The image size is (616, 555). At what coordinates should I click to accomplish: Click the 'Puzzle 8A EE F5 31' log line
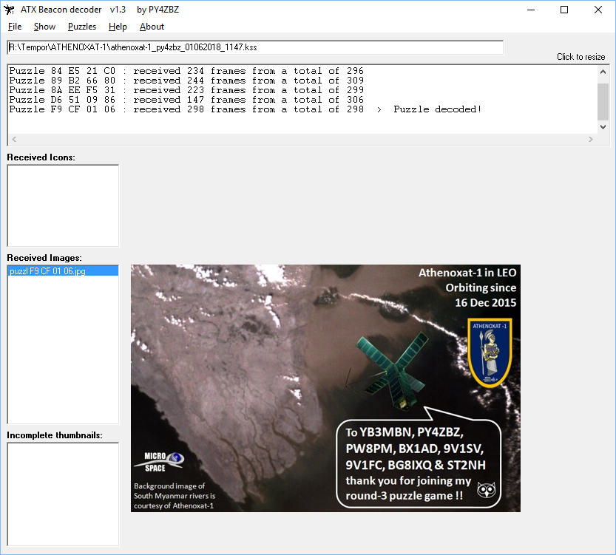[x=186, y=90]
